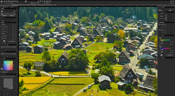Click the minus button of the first magenta fringe slider

pos(160,50)
